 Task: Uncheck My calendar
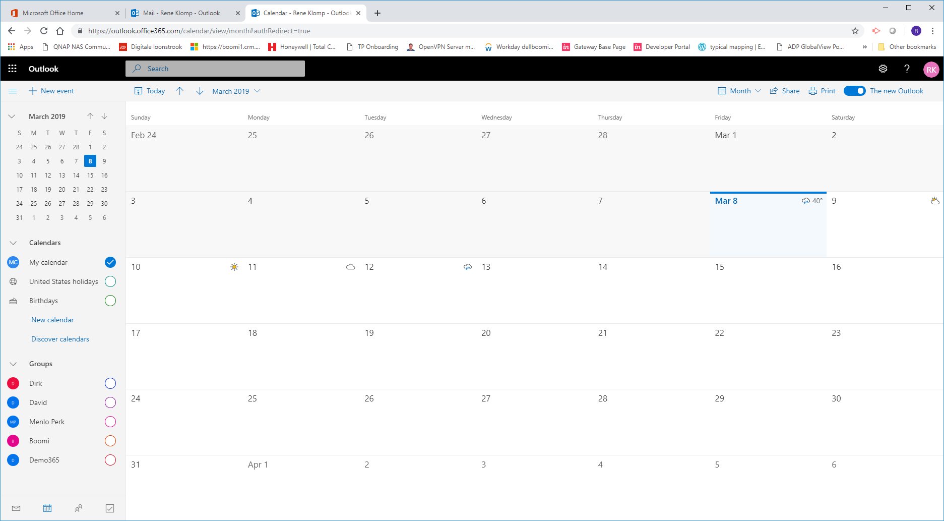[110, 262]
